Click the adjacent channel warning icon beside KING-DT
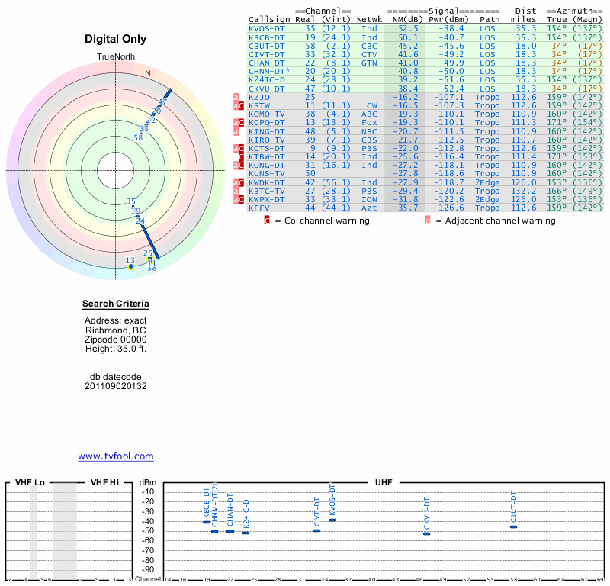610x586 pixels. click(x=236, y=131)
